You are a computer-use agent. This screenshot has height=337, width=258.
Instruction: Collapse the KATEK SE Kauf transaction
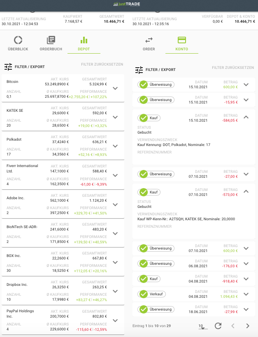pos(246,191)
